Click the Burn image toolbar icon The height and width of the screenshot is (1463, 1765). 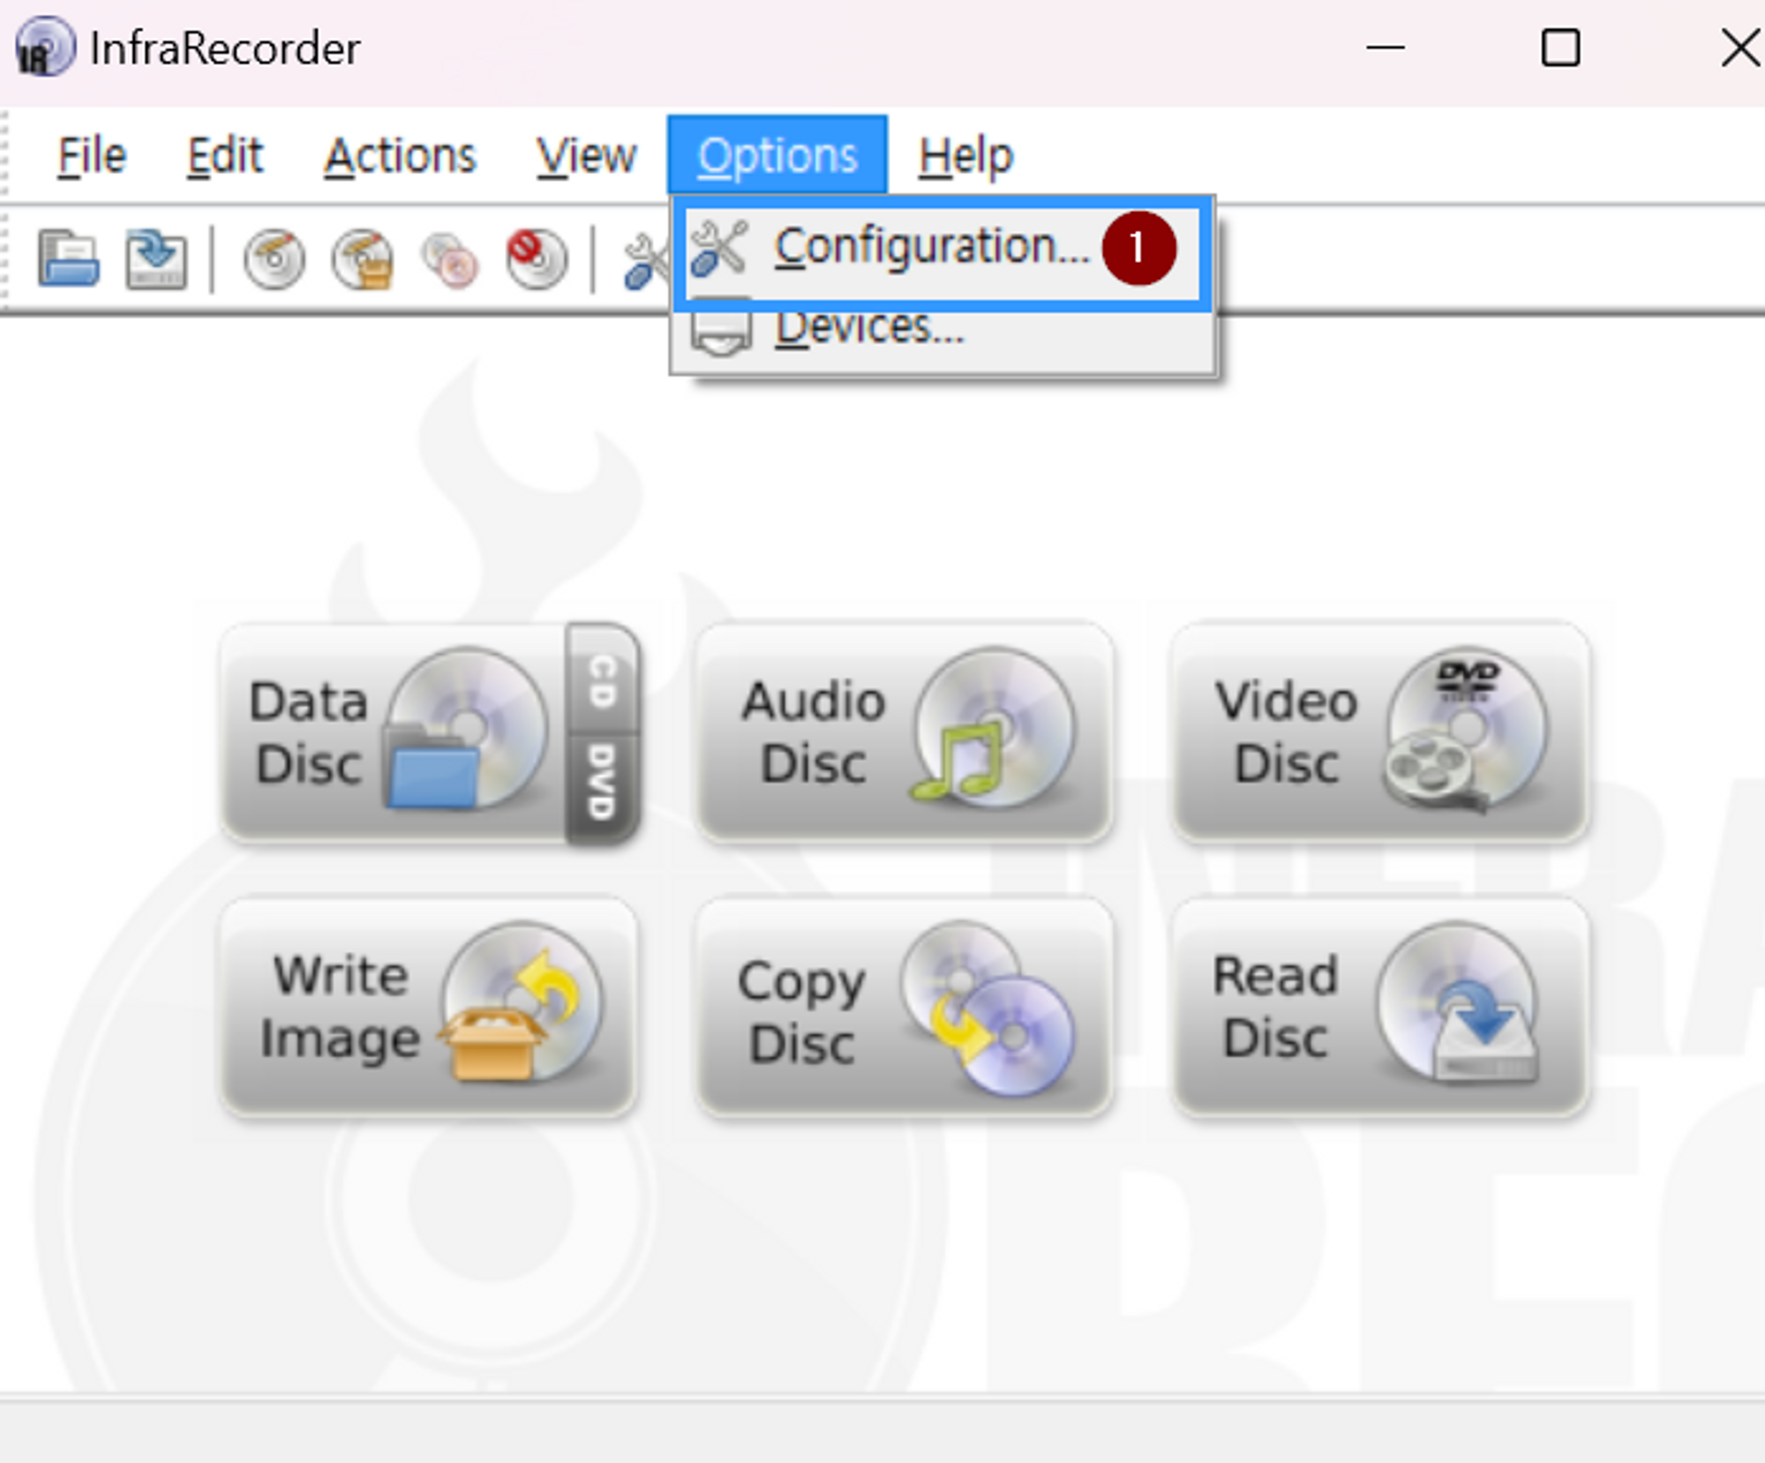click(x=363, y=259)
